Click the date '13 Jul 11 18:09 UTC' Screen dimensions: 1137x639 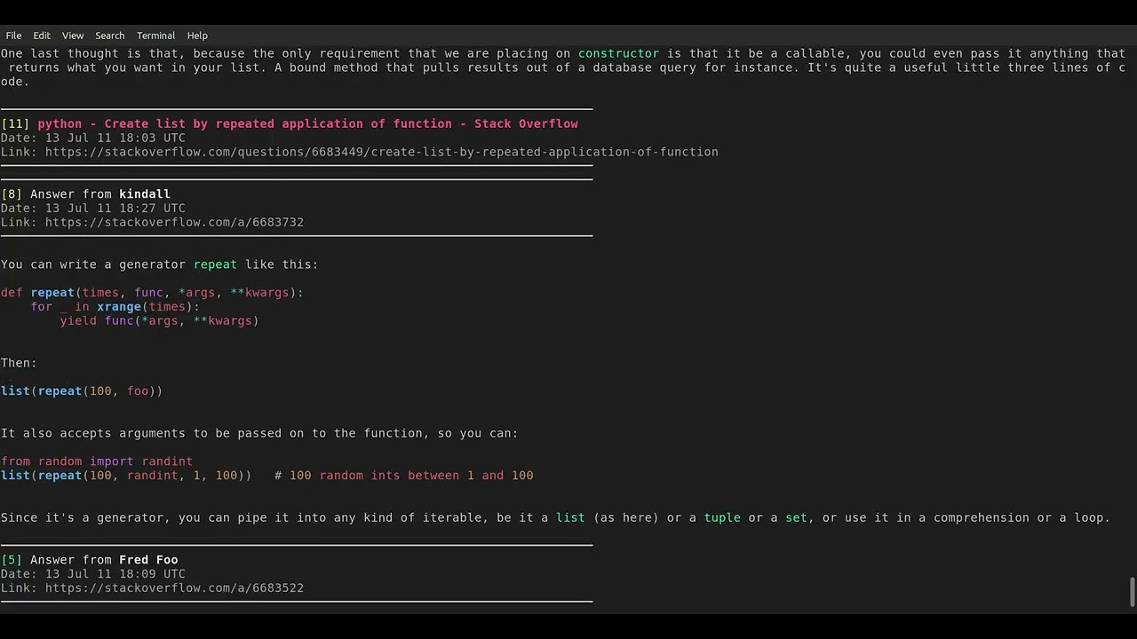115,573
